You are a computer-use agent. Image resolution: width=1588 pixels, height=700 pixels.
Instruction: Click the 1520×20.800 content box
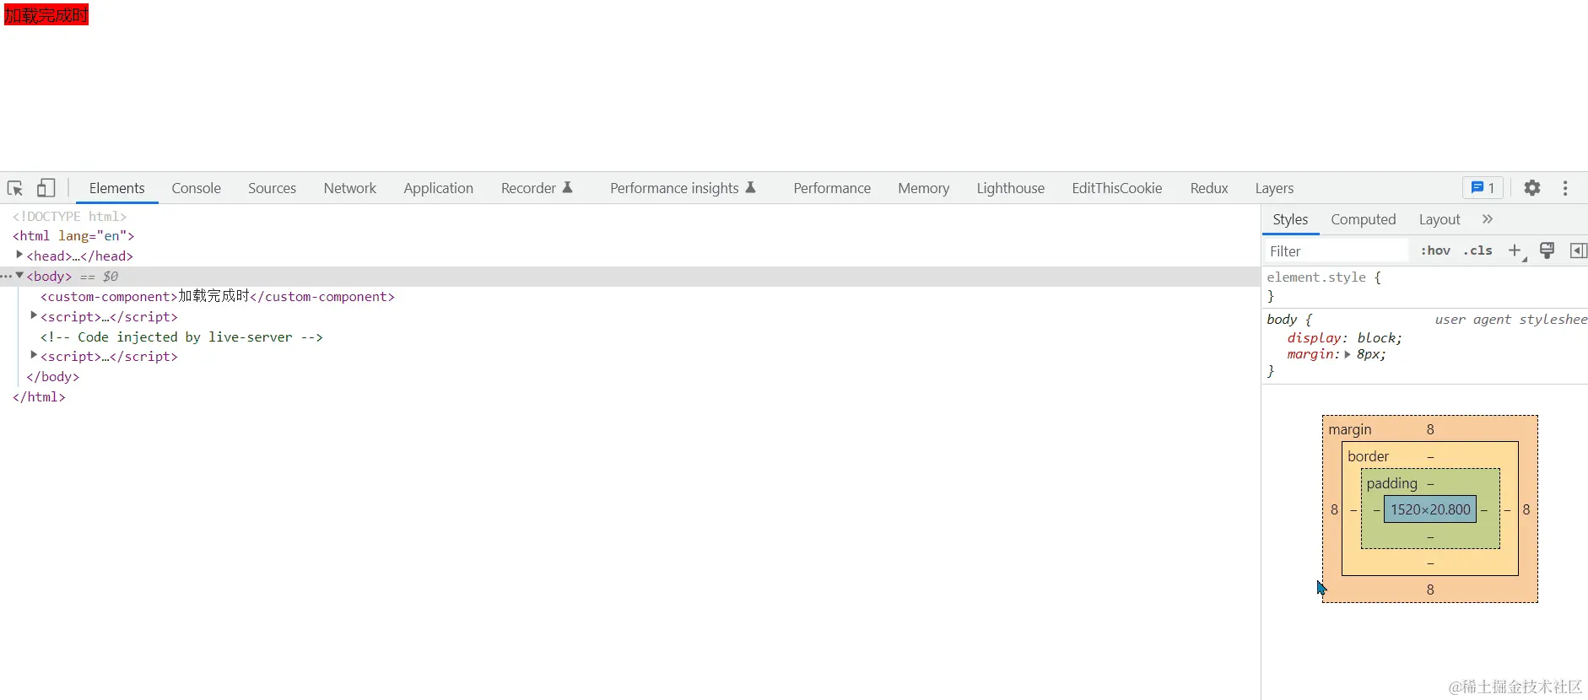(1430, 509)
